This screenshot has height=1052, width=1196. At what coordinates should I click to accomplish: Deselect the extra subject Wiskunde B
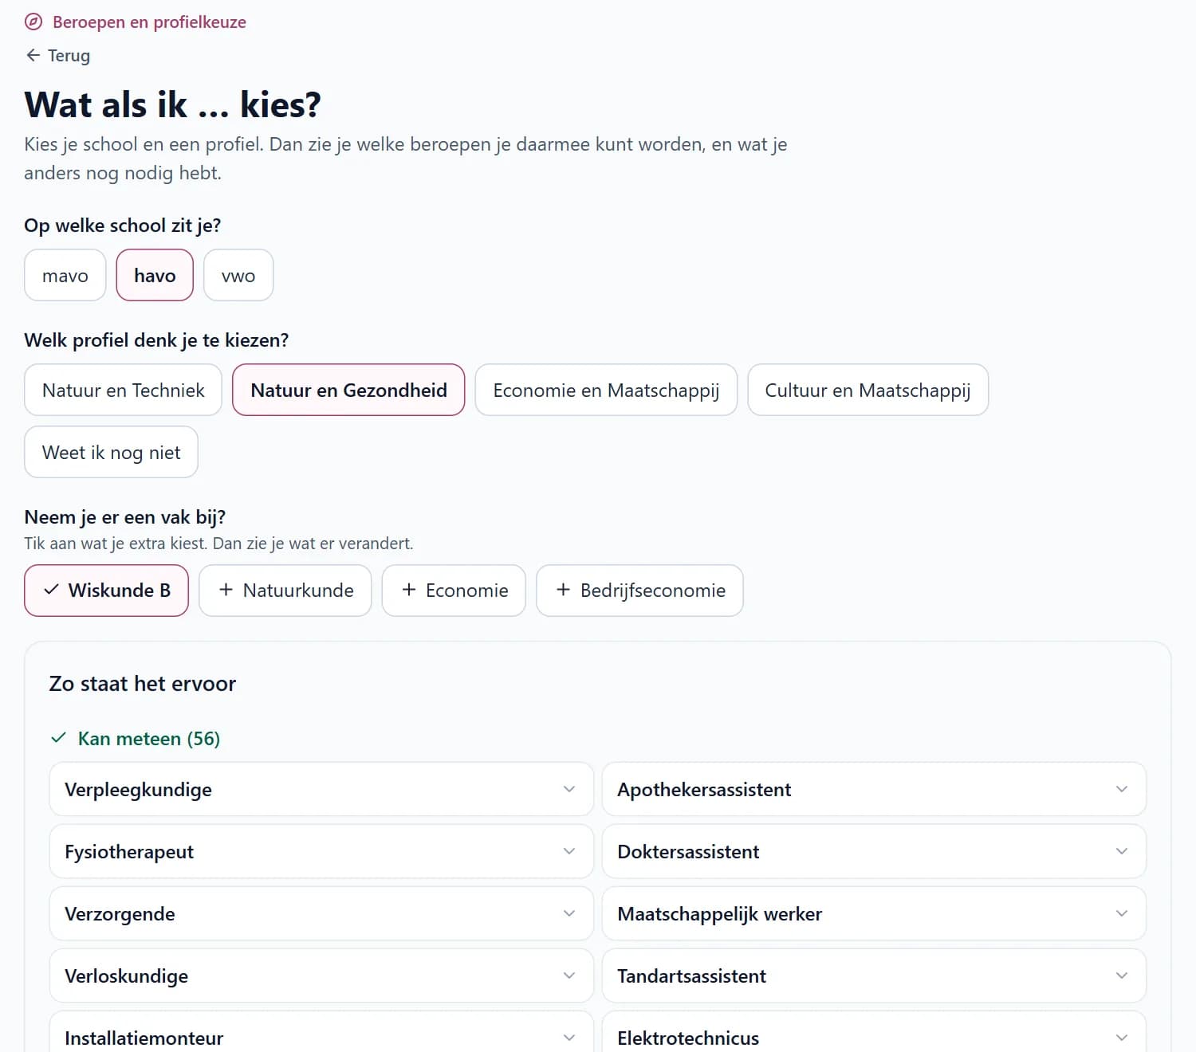click(x=107, y=591)
